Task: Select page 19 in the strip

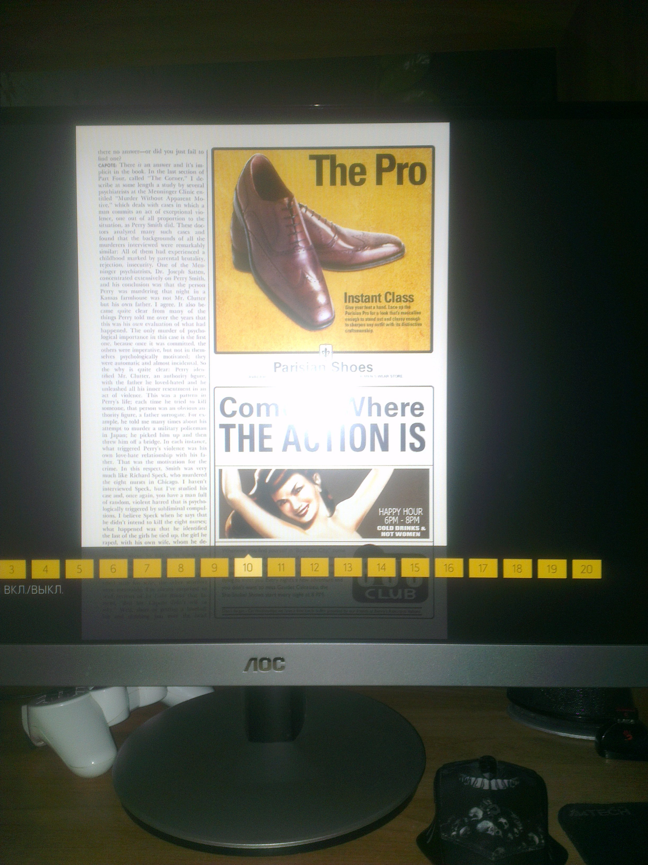Action: [552, 569]
